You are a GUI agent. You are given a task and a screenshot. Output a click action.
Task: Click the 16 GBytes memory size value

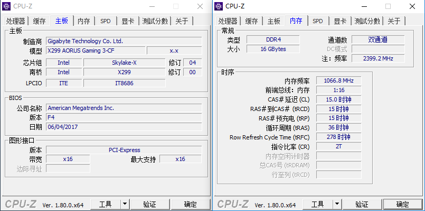pos(273,49)
